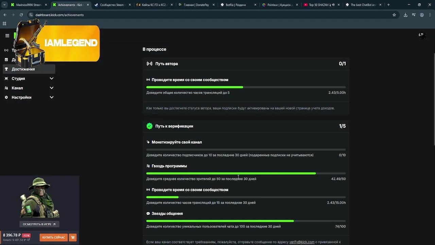Click the 2.43/15.00h hours value
435x245 pixels.
coord(336,203)
